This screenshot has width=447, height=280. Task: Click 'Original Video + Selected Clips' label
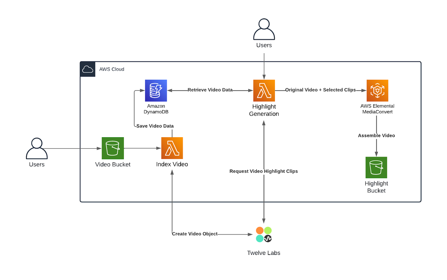320,90
